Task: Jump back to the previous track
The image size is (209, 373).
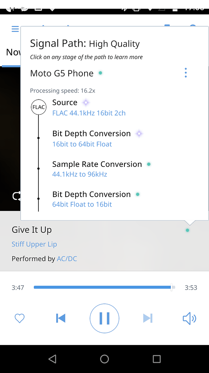Action: point(61,318)
